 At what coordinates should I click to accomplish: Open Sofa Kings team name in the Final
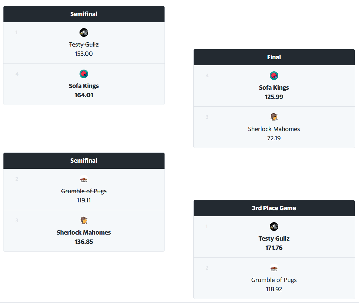point(274,88)
